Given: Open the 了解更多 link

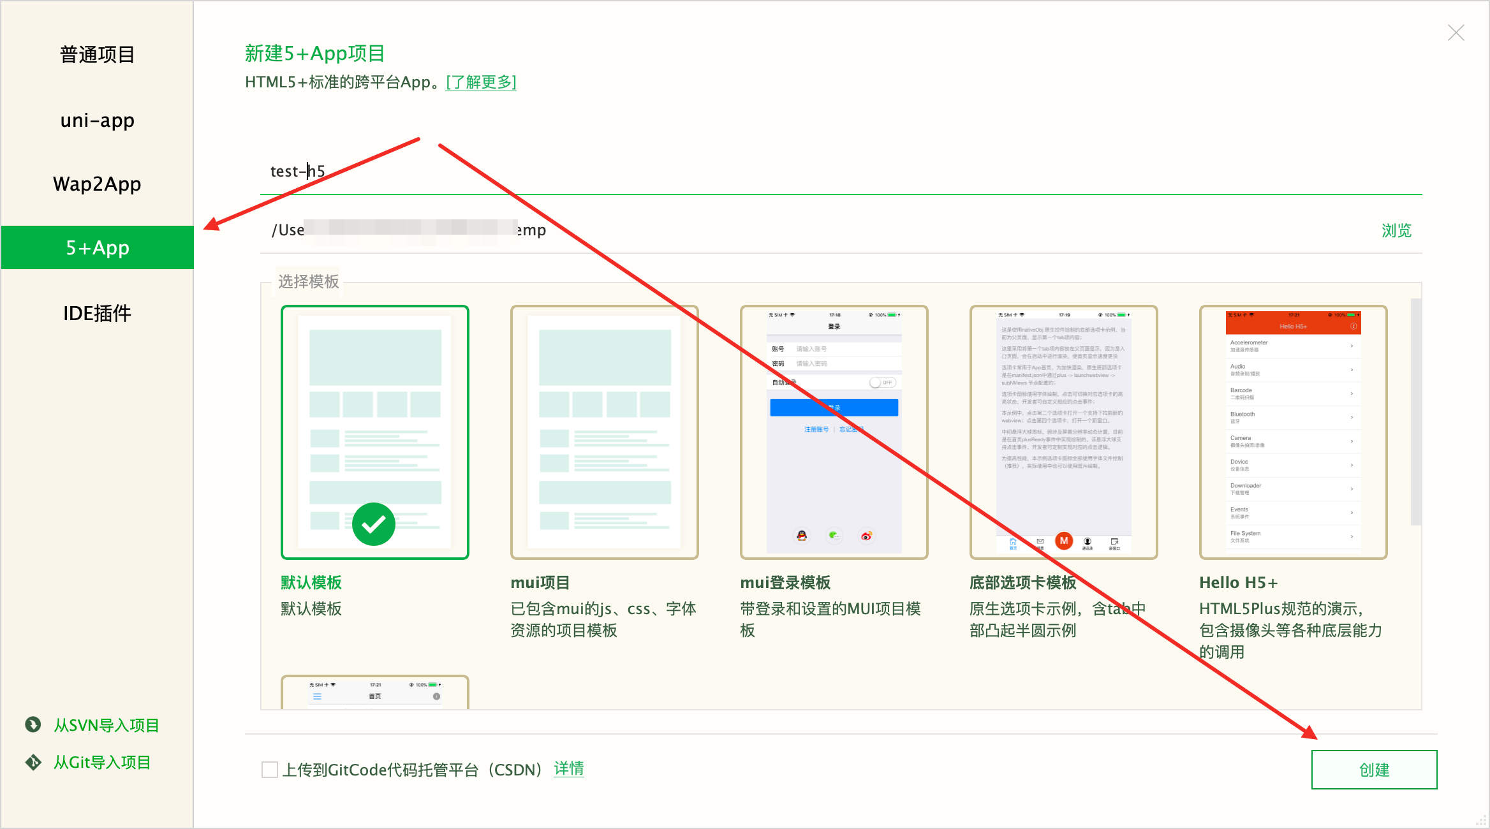Looking at the screenshot, I should (x=481, y=82).
